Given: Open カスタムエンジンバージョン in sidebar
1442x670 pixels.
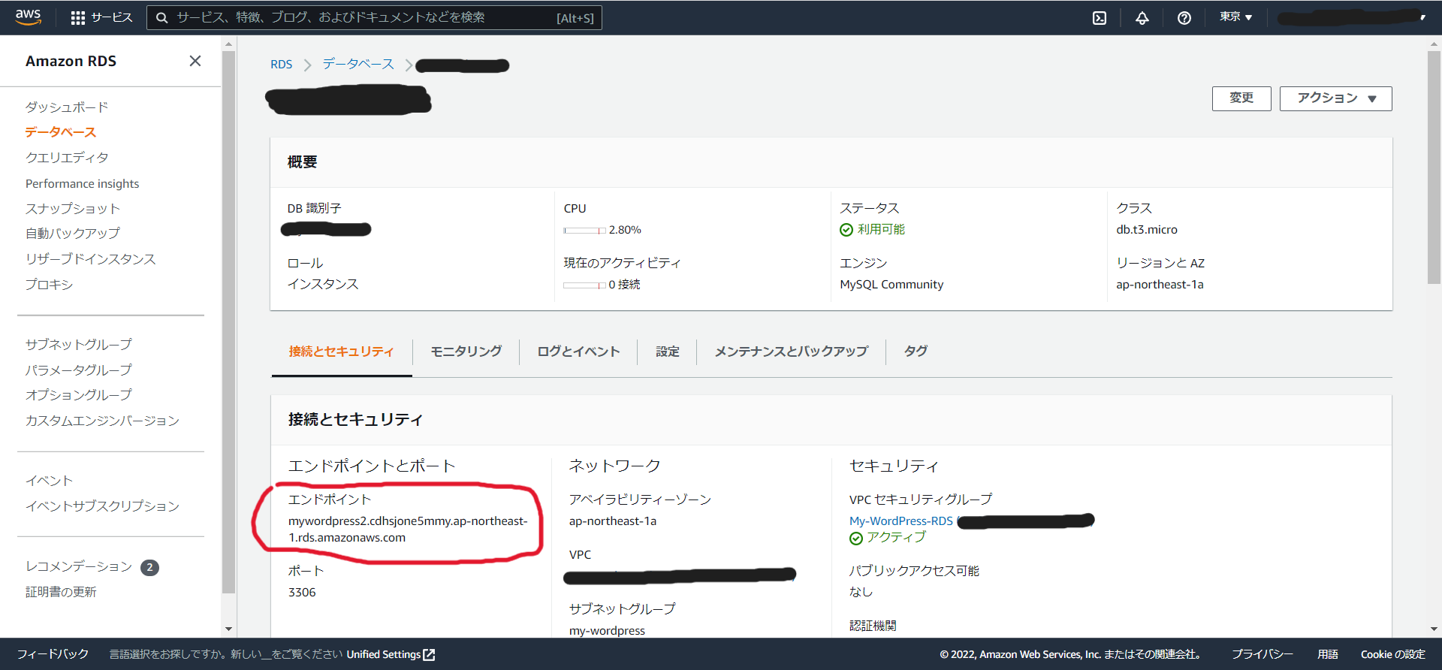Looking at the screenshot, I should (x=103, y=421).
